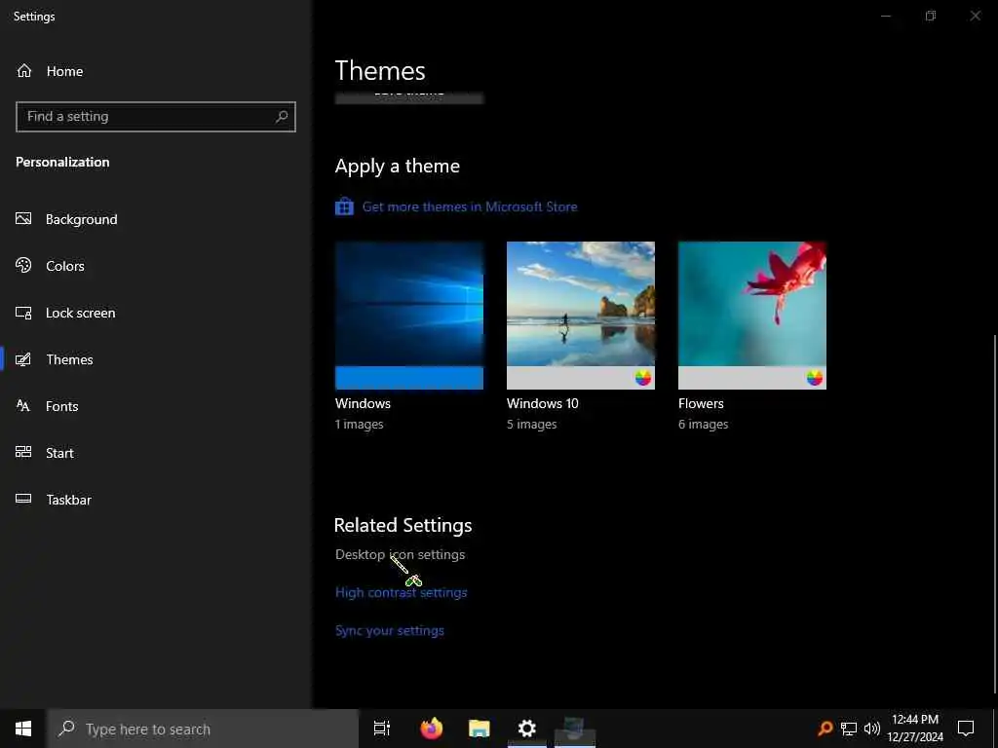Click the Colors palette icon
Screen dimensions: 998x748
23,265
